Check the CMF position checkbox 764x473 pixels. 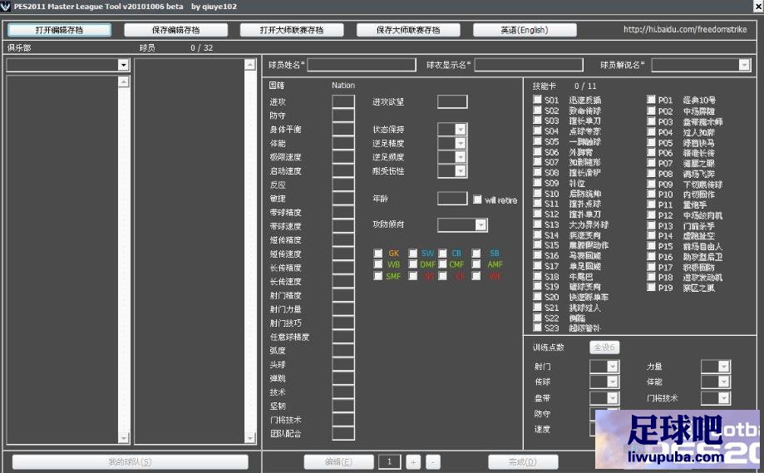pyautogui.click(x=442, y=264)
